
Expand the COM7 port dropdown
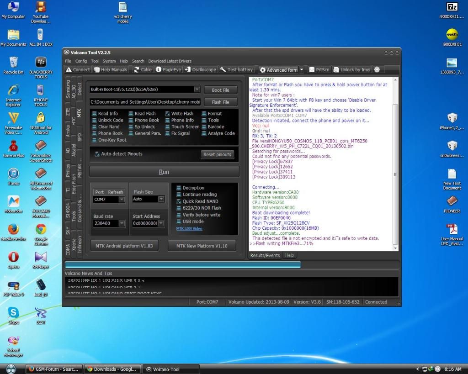122,200
